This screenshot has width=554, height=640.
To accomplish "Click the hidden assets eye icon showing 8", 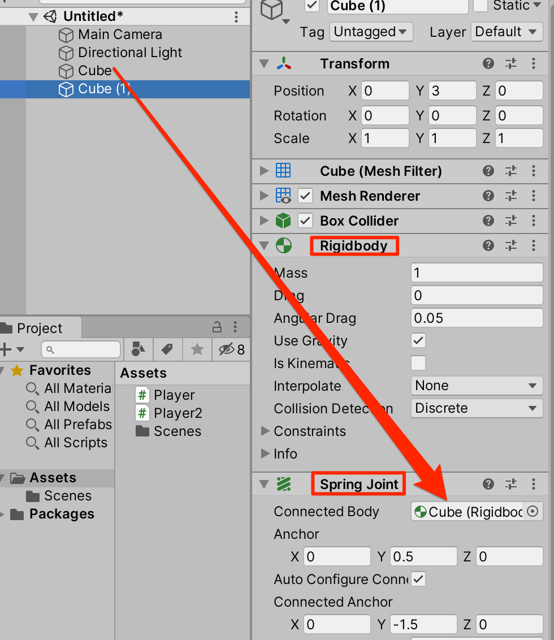I will (226, 349).
